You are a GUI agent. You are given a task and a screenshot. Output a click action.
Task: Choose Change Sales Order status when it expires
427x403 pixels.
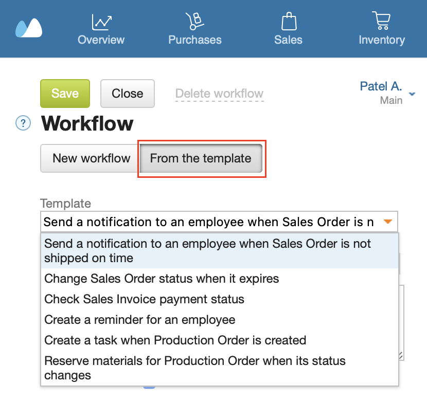[x=220, y=279]
